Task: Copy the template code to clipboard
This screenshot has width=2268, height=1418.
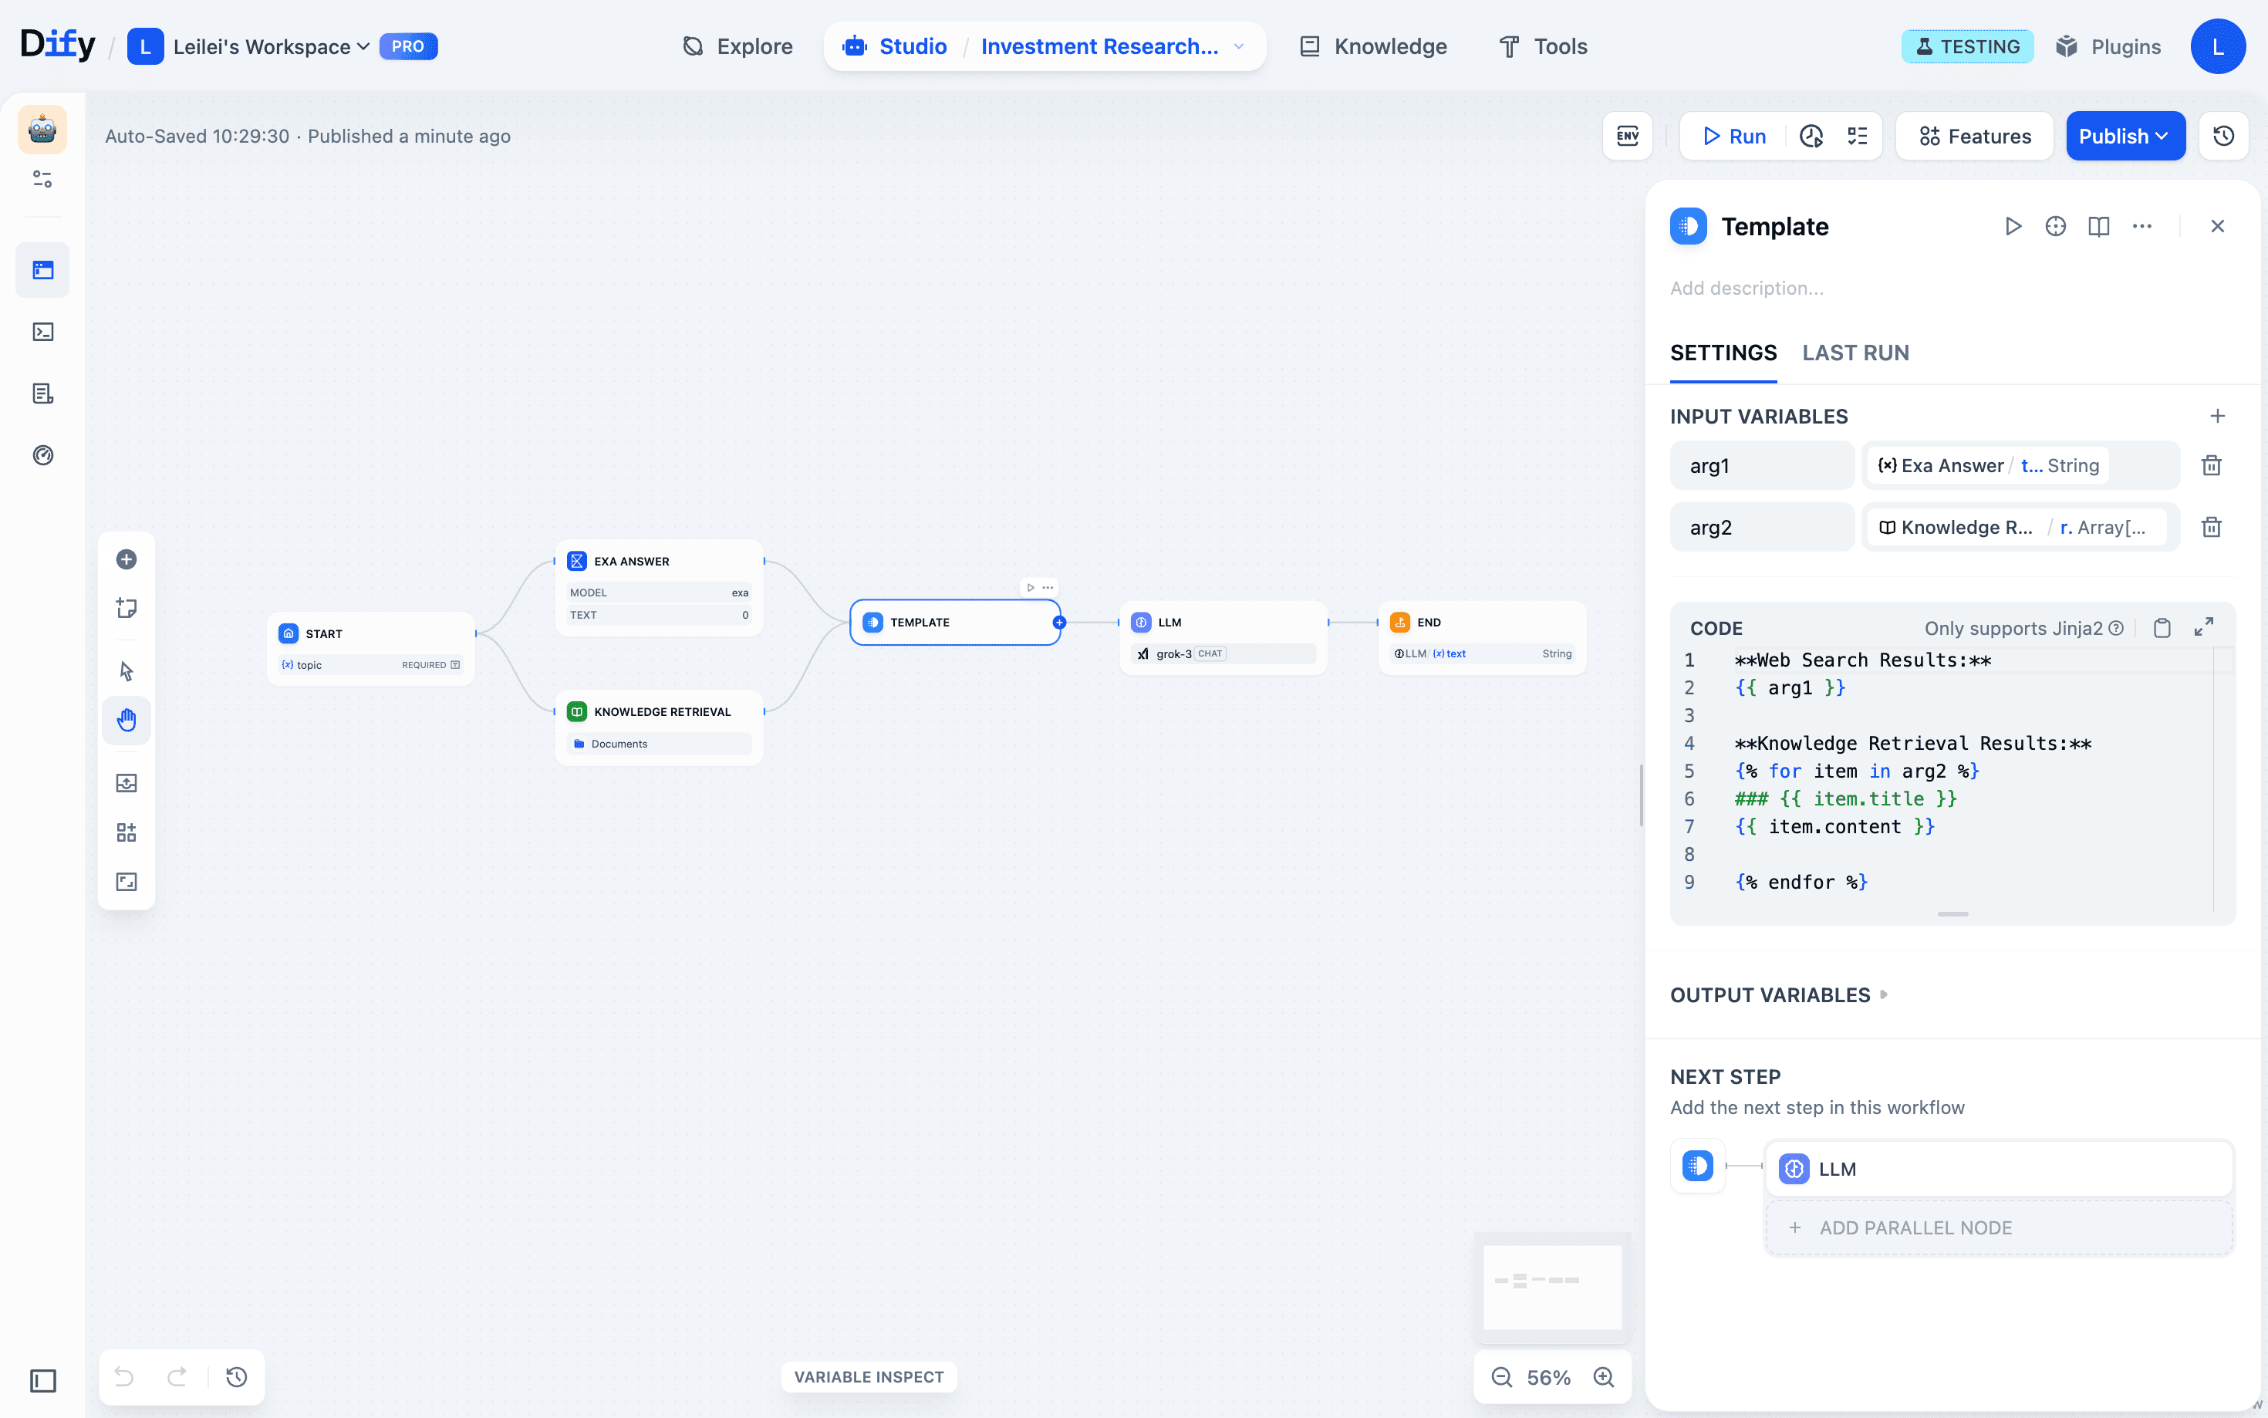Action: click(x=2162, y=628)
